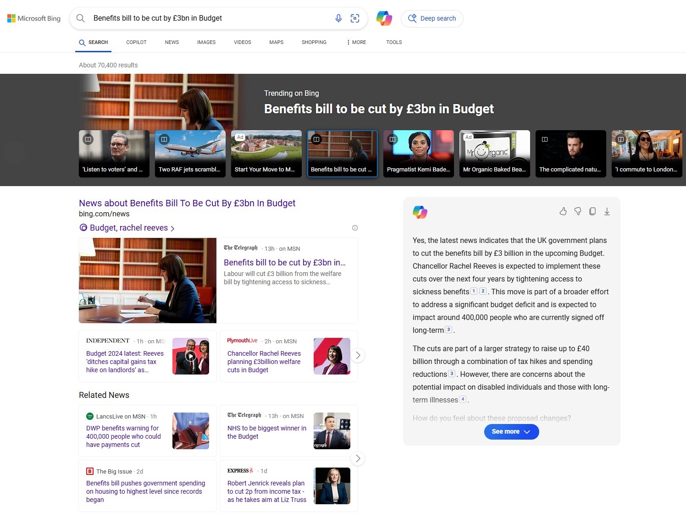Open 'DWP benefits warning' LancsLive article
This screenshot has width=686, height=518.
pyautogui.click(x=123, y=436)
